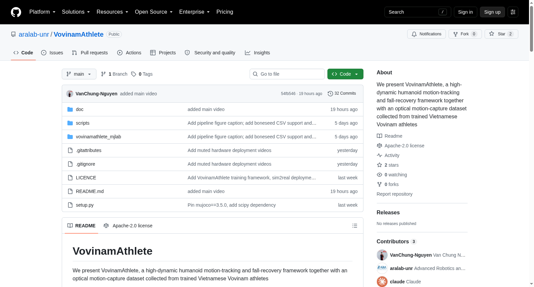This screenshot has height=287, width=534.
Task: Switch to the Security and quality tab
Action: tap(210, 53)
